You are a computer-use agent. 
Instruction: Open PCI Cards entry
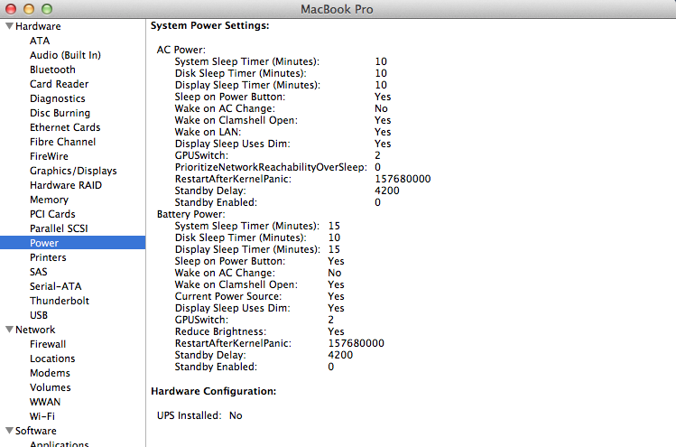click(52, 214)
